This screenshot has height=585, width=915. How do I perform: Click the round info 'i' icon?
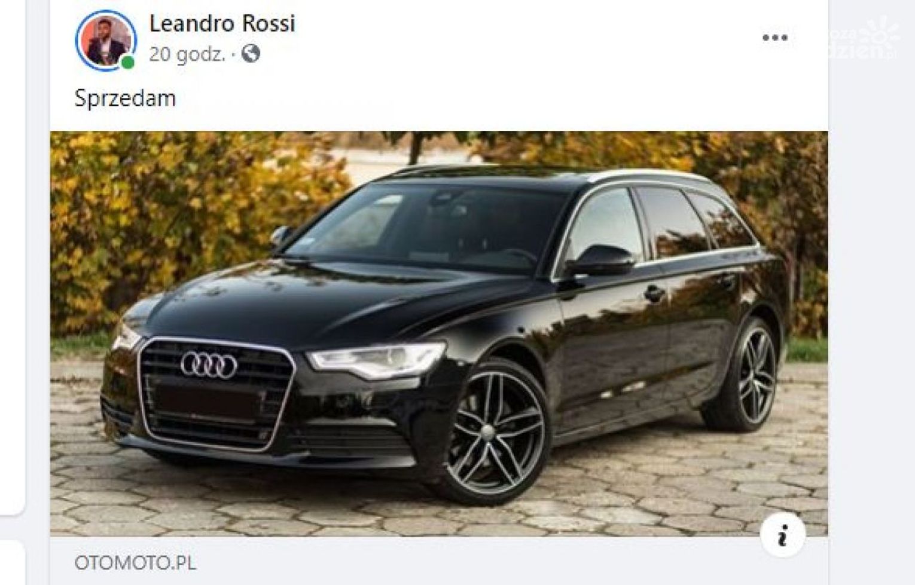click(x=782, y=534)
